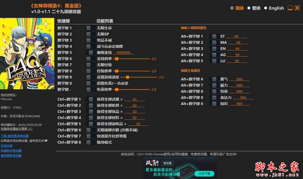Screen dimensions: 303x179
Task: Toggle the ST persona stat checkbox
Action: [214, 36]
